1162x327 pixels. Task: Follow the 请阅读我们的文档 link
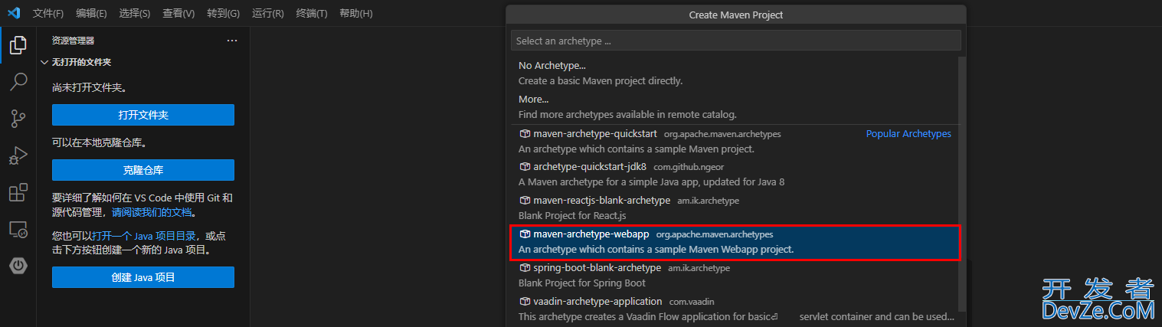(x=152, y=212)
